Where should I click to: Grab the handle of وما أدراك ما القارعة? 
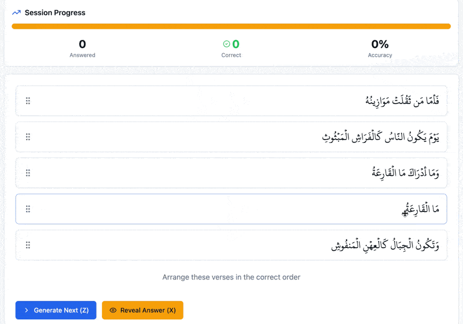[x=28, y=173]
